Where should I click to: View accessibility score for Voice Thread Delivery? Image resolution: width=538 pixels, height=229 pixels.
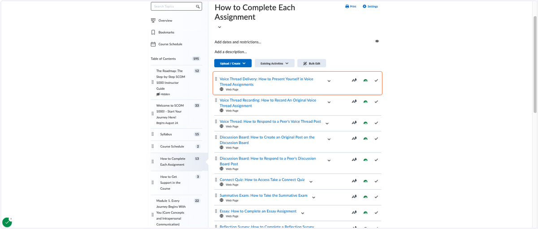coord(365,81)
